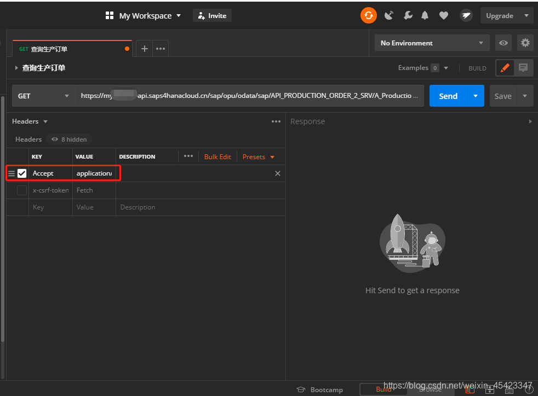Click the request URL input field
538x396 pixels.
click(x=249, y=96)
